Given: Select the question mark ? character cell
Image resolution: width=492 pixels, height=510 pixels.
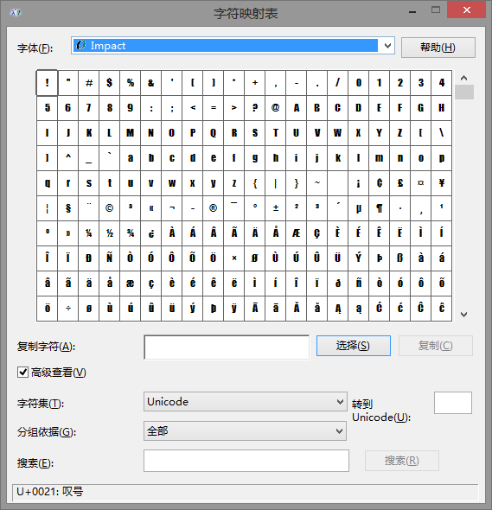Looking at the screenshot, I should [x=255, y=108].
